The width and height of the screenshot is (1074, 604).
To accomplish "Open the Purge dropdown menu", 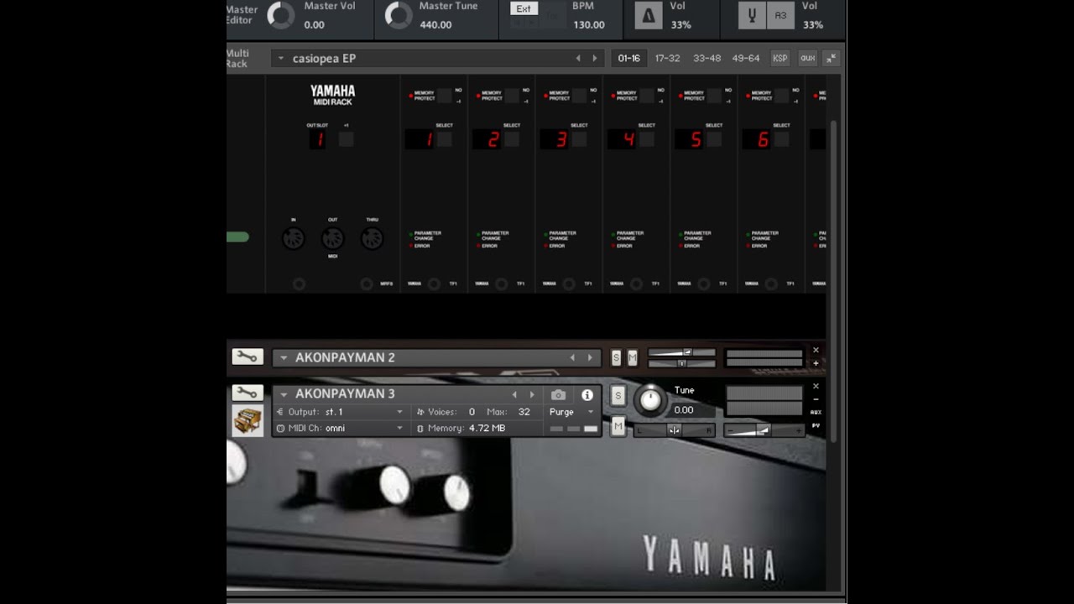I will [x=572, y=412].
